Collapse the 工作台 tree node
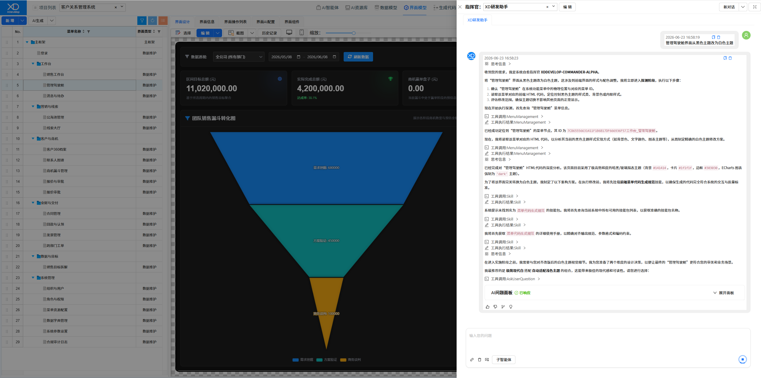The height and width of the screenshot is (378, 761). [x=33, y=64]
